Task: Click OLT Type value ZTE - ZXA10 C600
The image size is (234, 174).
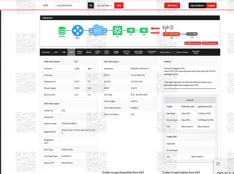Action: tap(139, 95)
